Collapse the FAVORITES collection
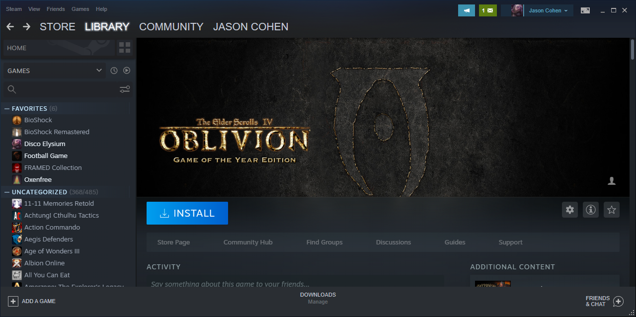The image size is (636, 317). click(7, 108)
